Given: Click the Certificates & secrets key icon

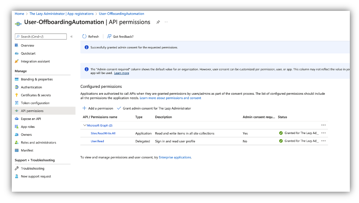Looking at the screenshot, I should (x=17, y=95).
